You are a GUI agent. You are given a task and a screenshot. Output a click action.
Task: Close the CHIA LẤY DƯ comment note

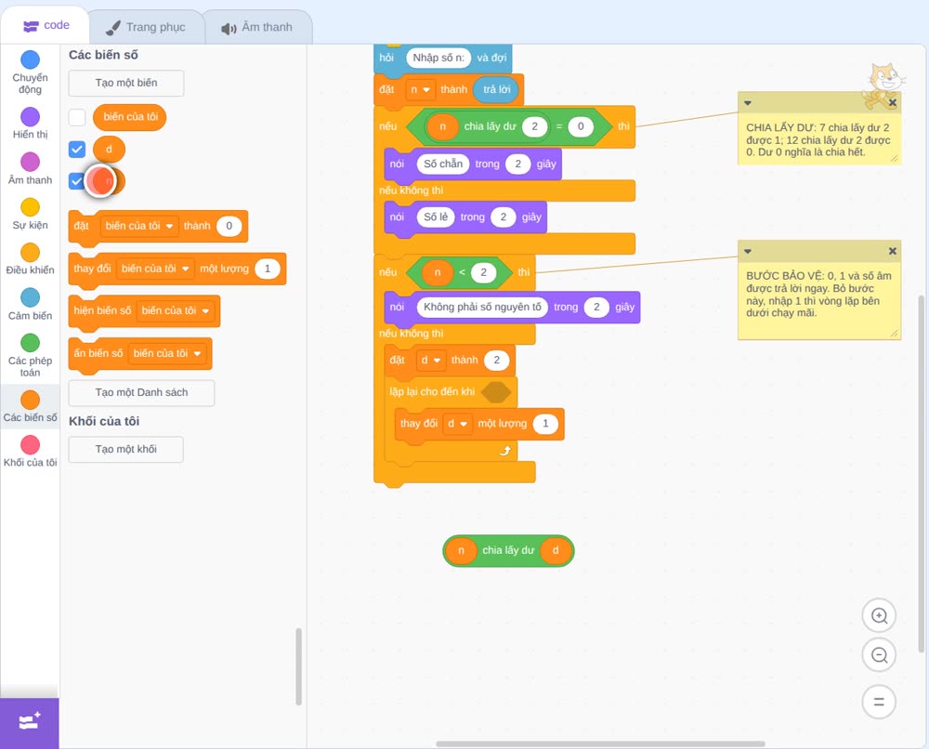892,102
